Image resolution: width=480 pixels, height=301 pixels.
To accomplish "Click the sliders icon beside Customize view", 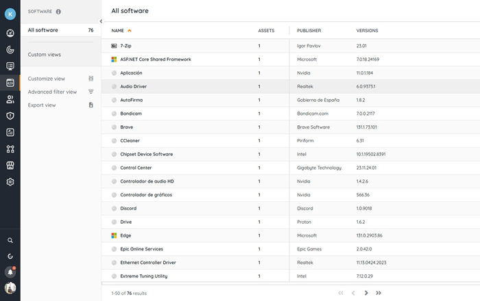I will click(x=91, y=79).
